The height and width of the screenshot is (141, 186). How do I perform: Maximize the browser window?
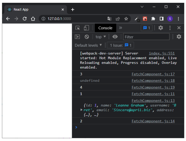pos(166,7)
